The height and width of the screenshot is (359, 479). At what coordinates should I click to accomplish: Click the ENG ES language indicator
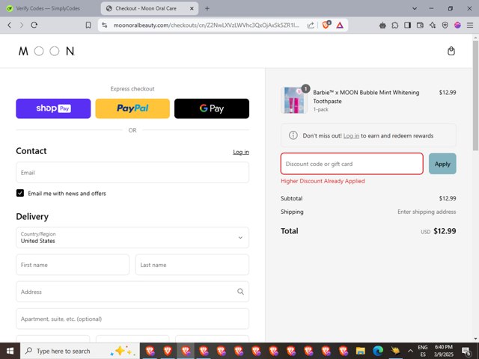click(423, 351)
